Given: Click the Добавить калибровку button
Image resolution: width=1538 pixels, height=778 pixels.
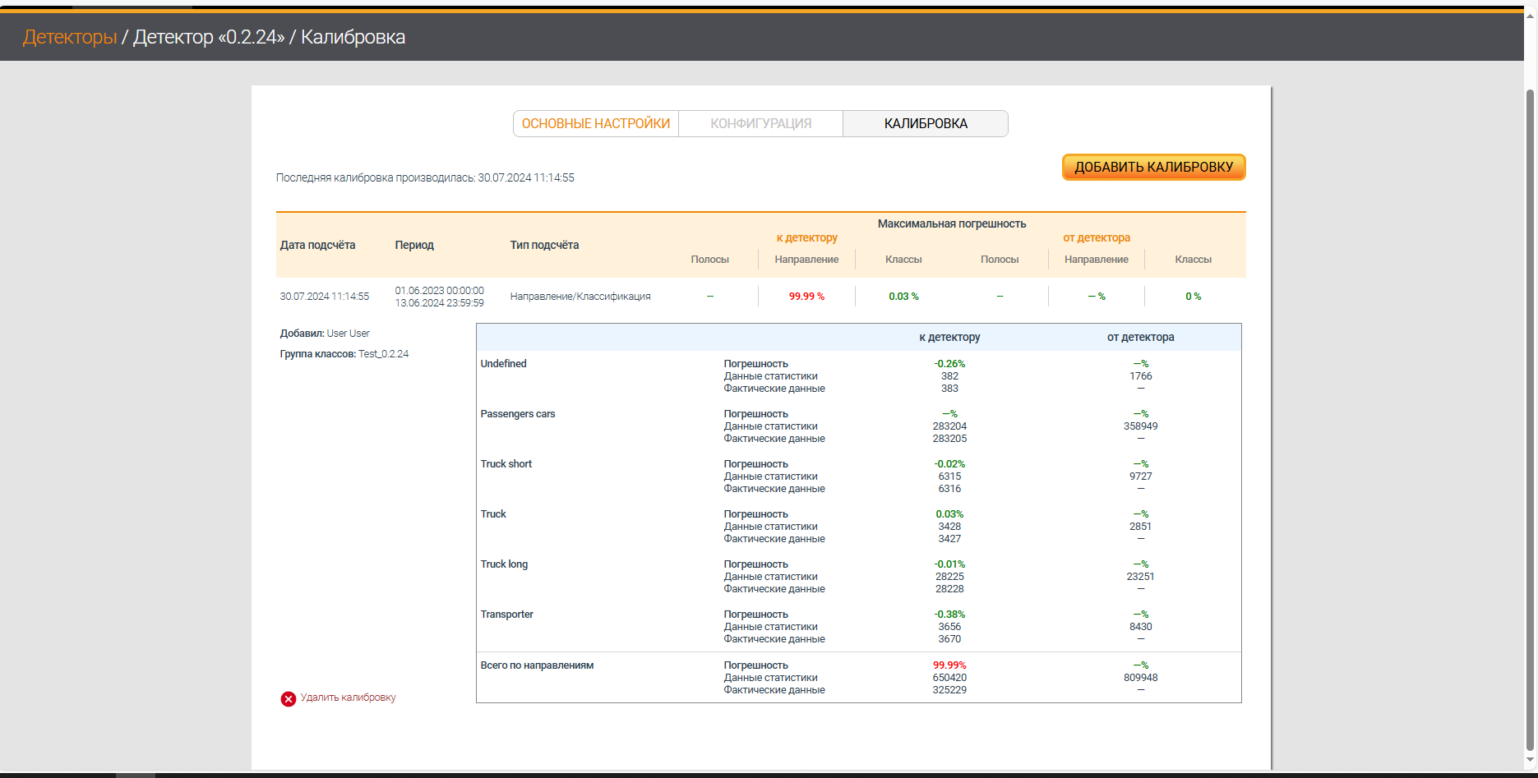Looking at the screenshot, I should pos(1154,167).
